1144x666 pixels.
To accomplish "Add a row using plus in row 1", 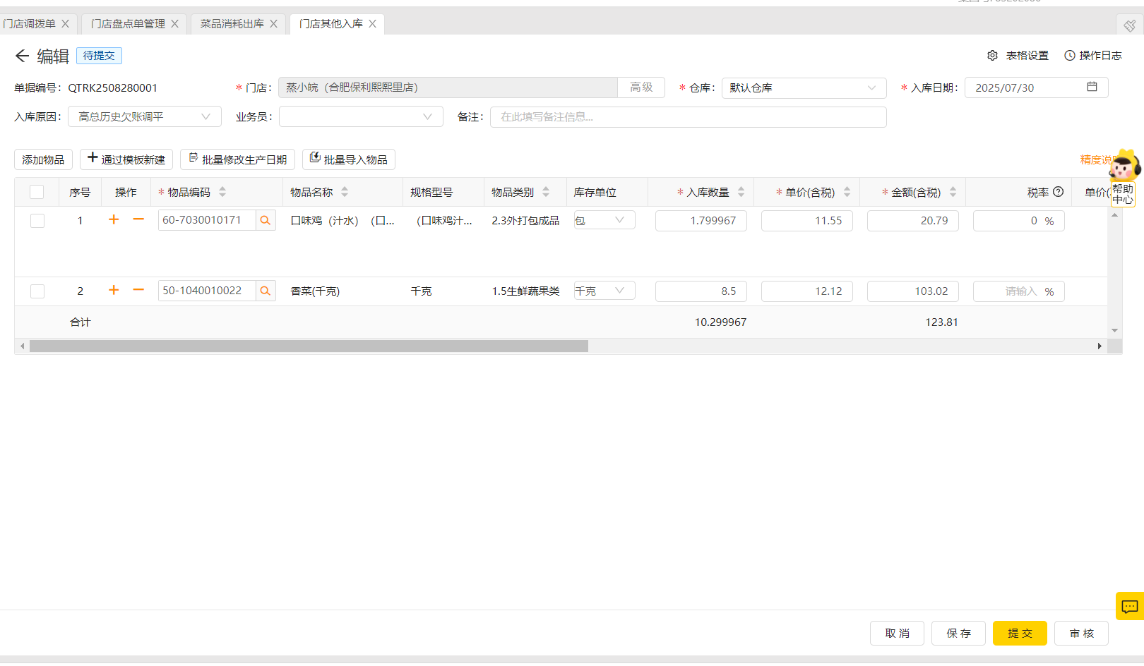I will [x=114, y=220].
